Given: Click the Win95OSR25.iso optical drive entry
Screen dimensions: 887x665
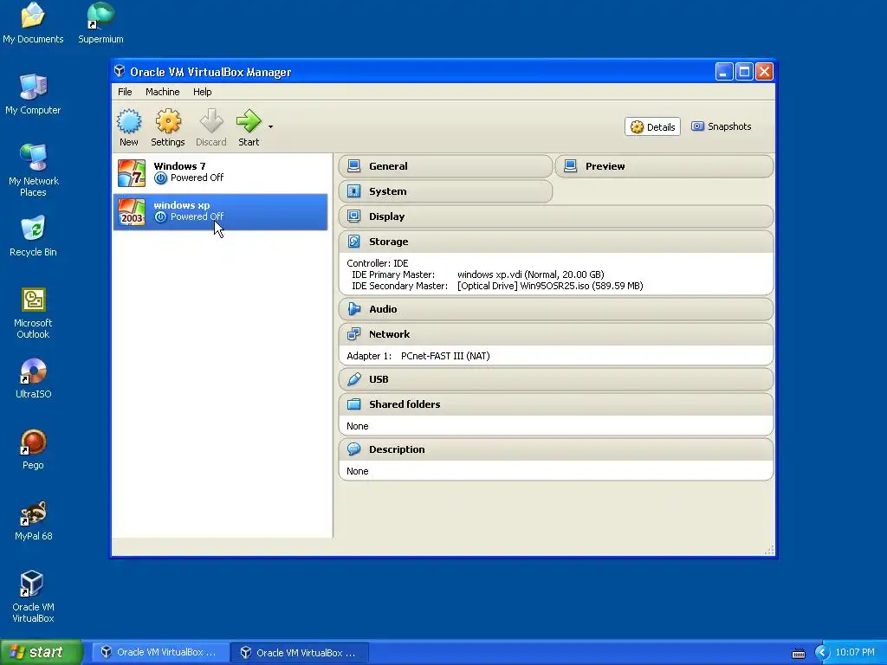Looking at the screenshot, I should (550, 286).
